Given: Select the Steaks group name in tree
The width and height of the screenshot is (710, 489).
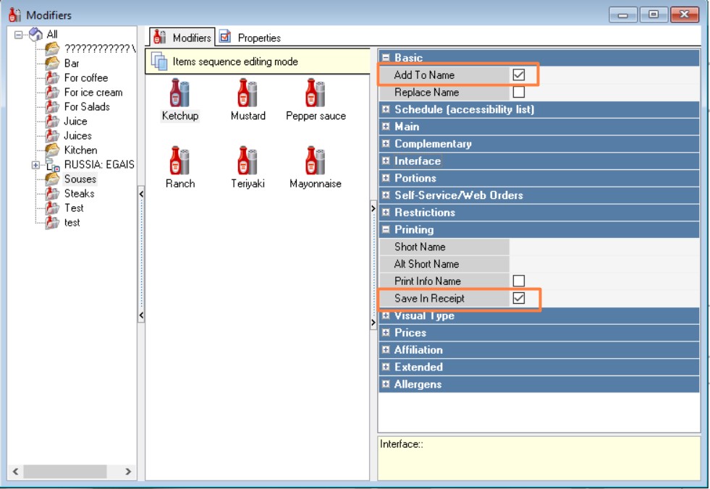Looking at the screenshot, I should point(79,193).
